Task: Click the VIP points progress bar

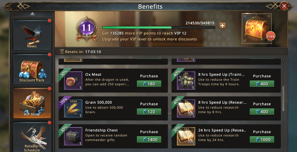Action: [159, 27]
